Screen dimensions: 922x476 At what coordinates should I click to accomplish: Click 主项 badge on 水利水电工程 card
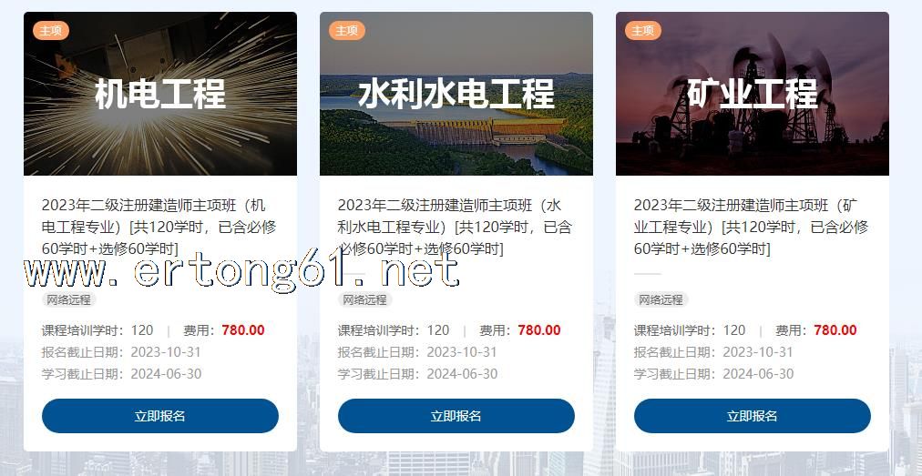[x=347, y=30]
